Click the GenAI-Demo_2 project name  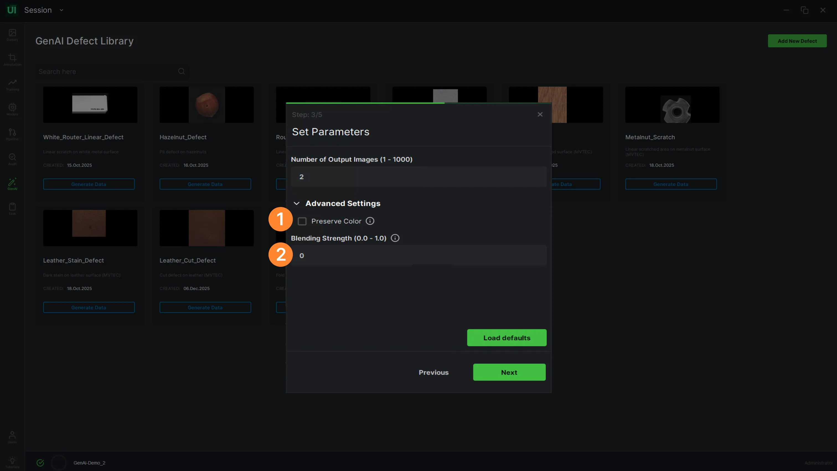pos(89,463)
